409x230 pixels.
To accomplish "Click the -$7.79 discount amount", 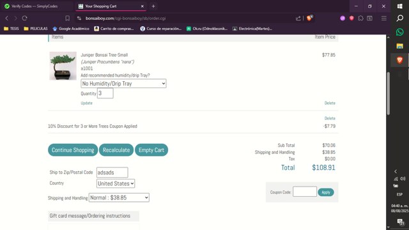I will click(329, 126).
